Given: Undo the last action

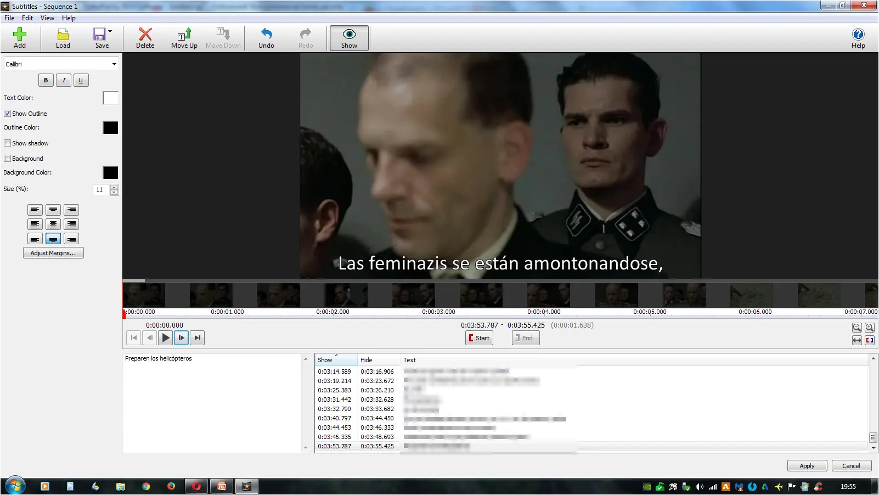Looking at the screenshot, I should click(266, 38).
